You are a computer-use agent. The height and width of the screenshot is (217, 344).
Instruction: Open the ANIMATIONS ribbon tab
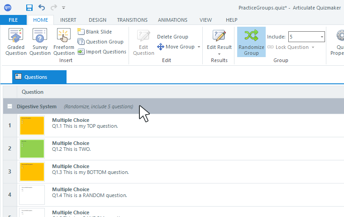click(172, 20)
